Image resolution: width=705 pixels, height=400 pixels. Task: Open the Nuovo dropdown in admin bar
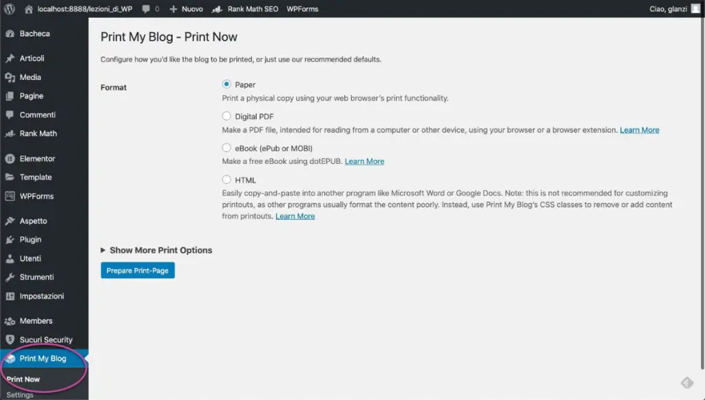tap(186, 9)
